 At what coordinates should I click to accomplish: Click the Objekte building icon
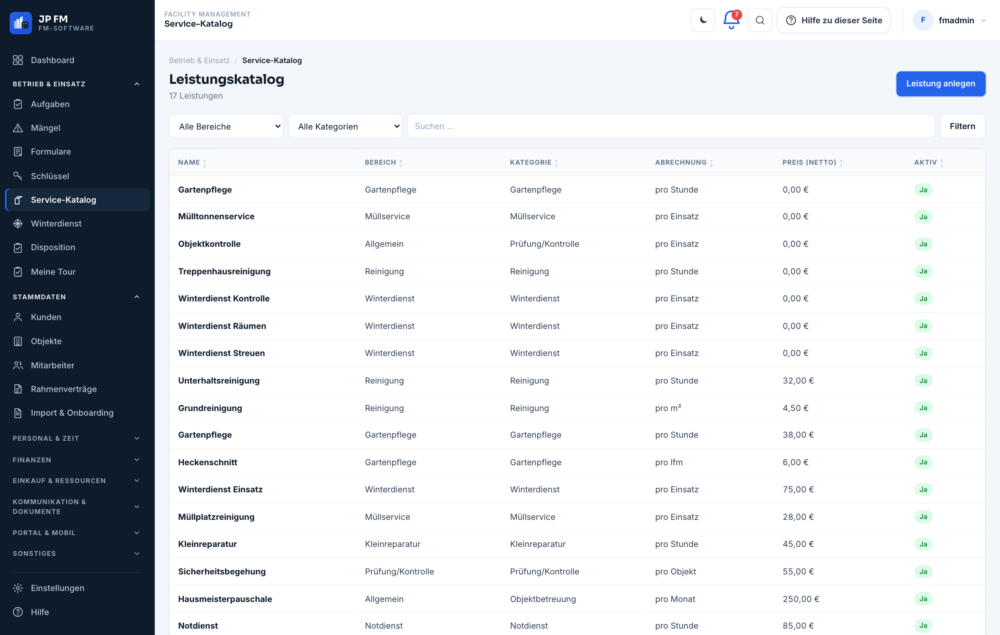pos(18,341)
